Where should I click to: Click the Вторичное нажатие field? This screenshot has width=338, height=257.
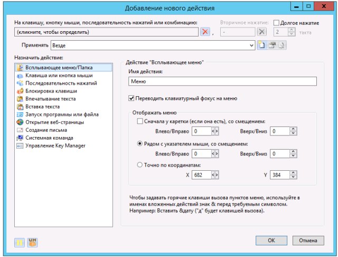tap(238, 32)
